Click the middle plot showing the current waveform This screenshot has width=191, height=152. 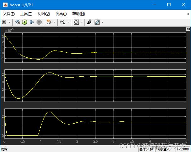[x=95, y=85]
